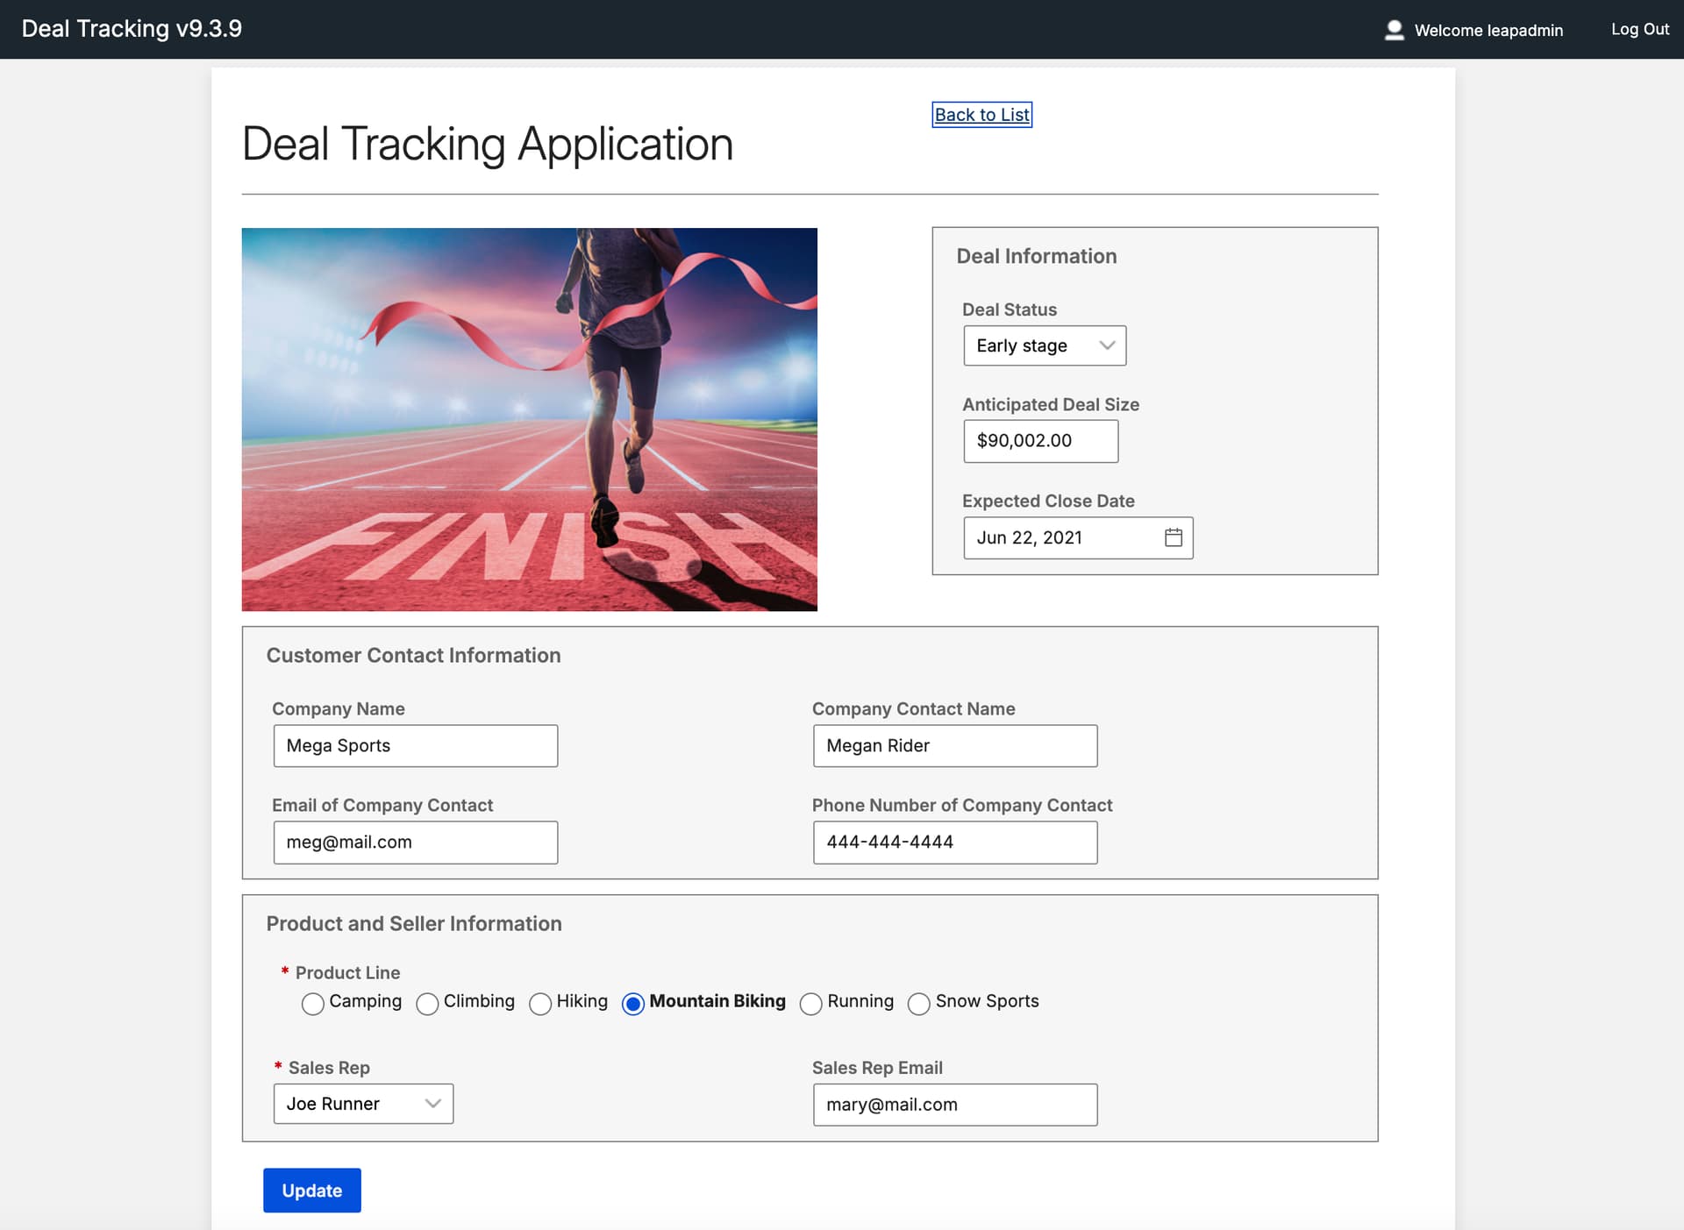The width and height of the screenshot is (1684, 1230).
Task: Focus the Expected Close Date field
Action: pyautogui.click(x=1078, y=537)
